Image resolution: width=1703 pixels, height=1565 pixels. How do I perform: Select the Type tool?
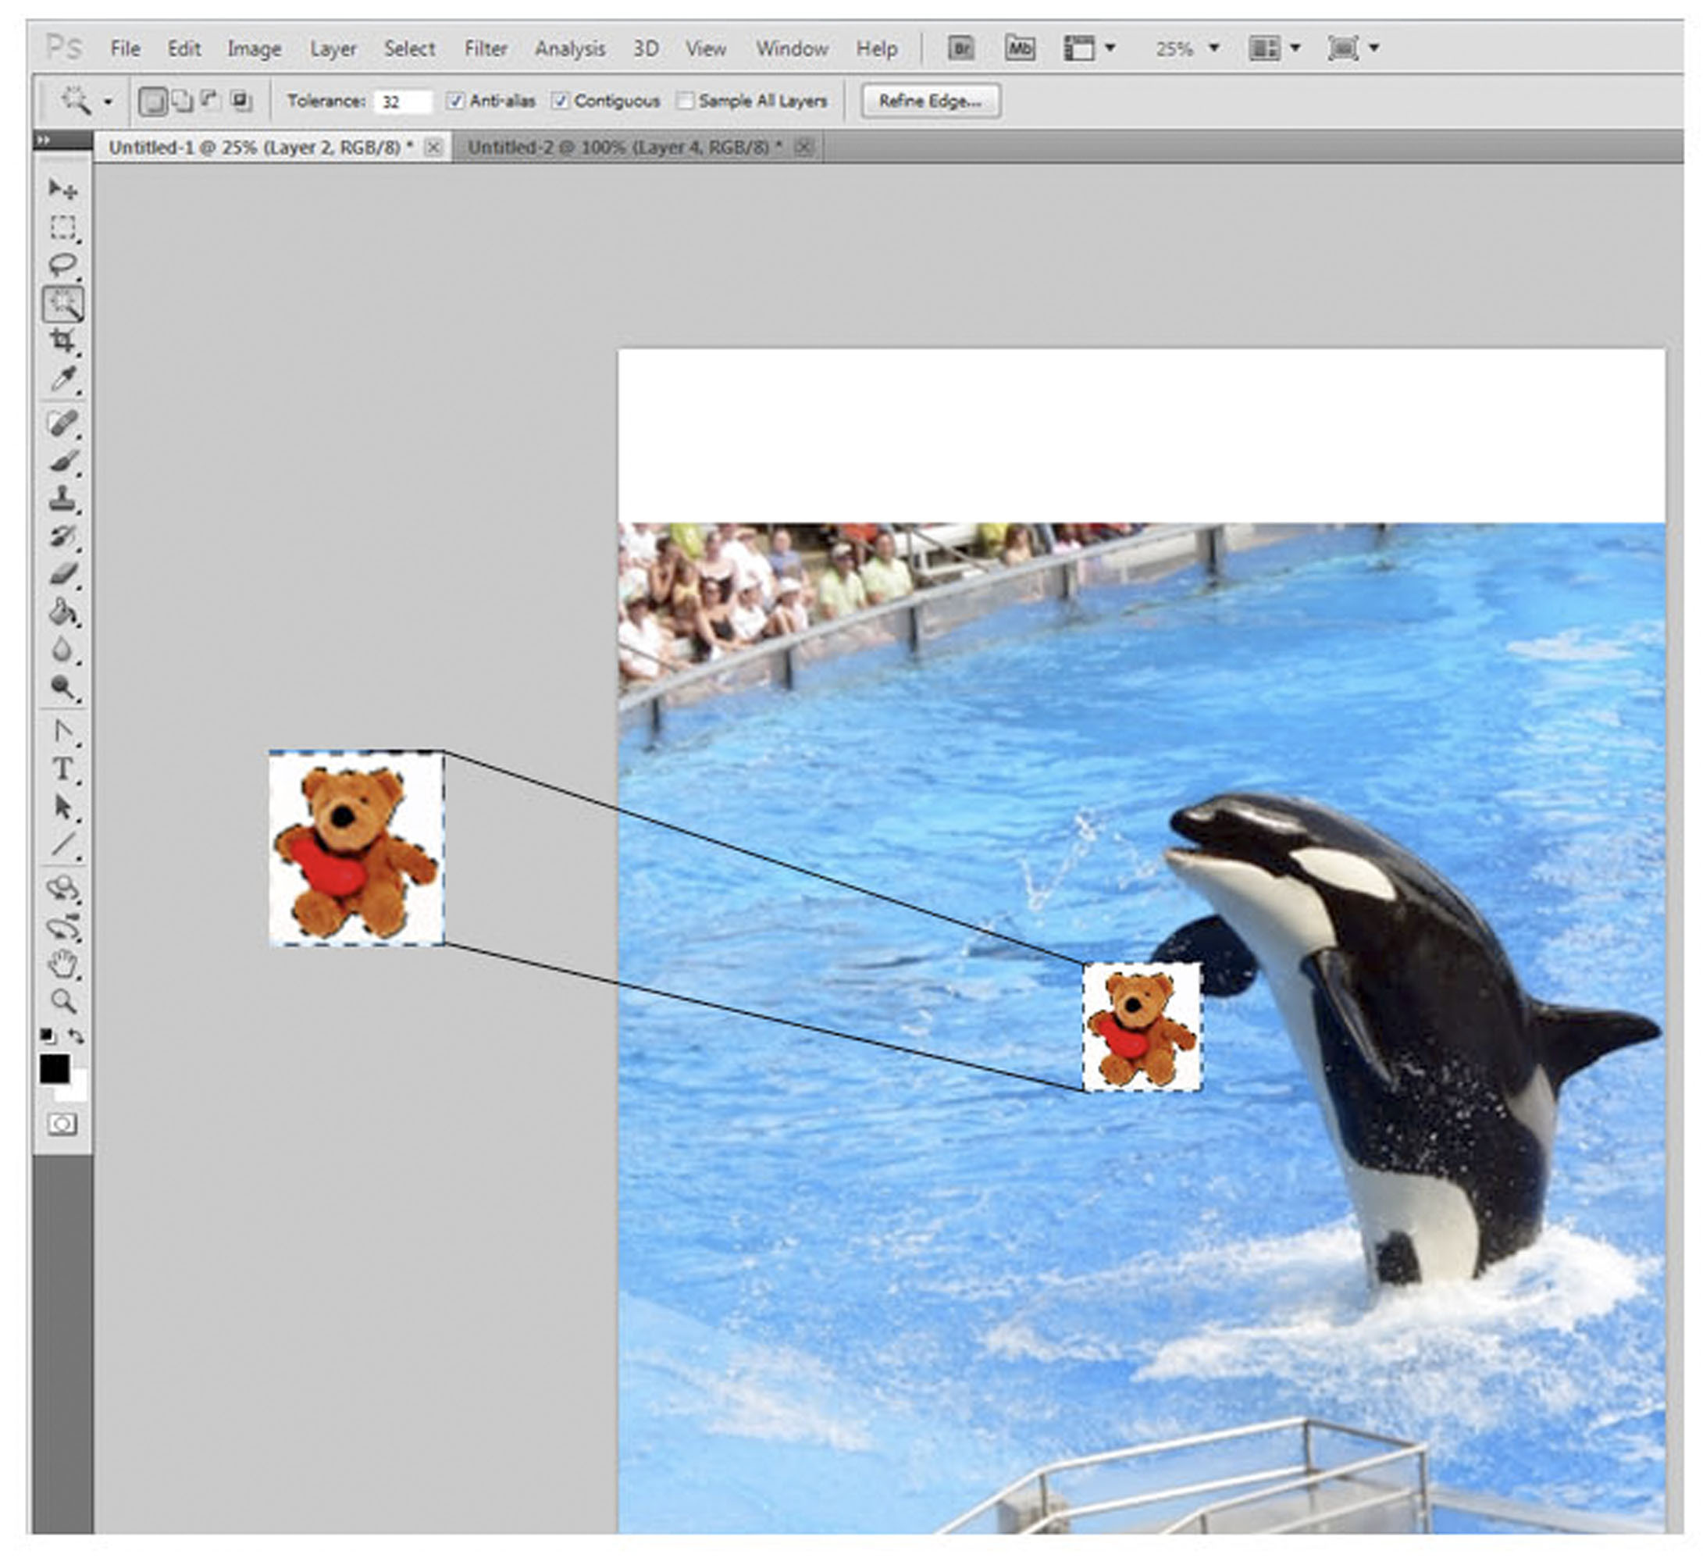[62, 769]
